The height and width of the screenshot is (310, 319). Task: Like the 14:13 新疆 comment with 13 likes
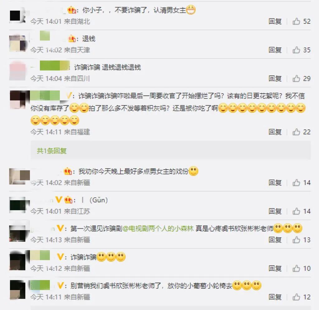click(301, 240)
